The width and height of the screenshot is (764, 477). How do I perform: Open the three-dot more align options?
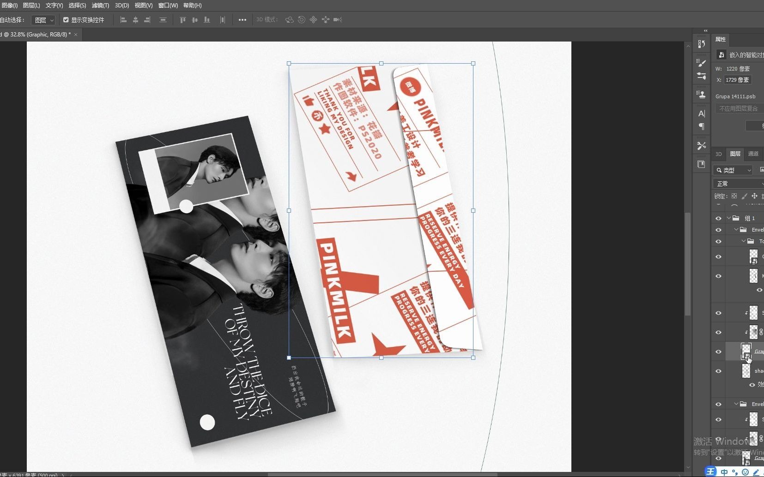pyautogui.click(x=242, y=20)
